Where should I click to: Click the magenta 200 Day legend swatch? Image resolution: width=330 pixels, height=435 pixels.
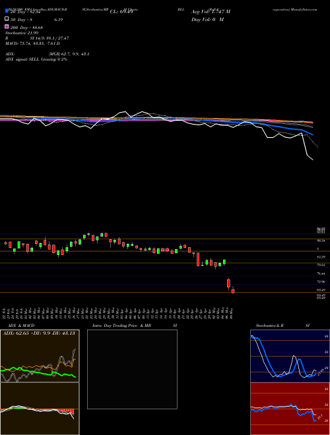(7, 26)
